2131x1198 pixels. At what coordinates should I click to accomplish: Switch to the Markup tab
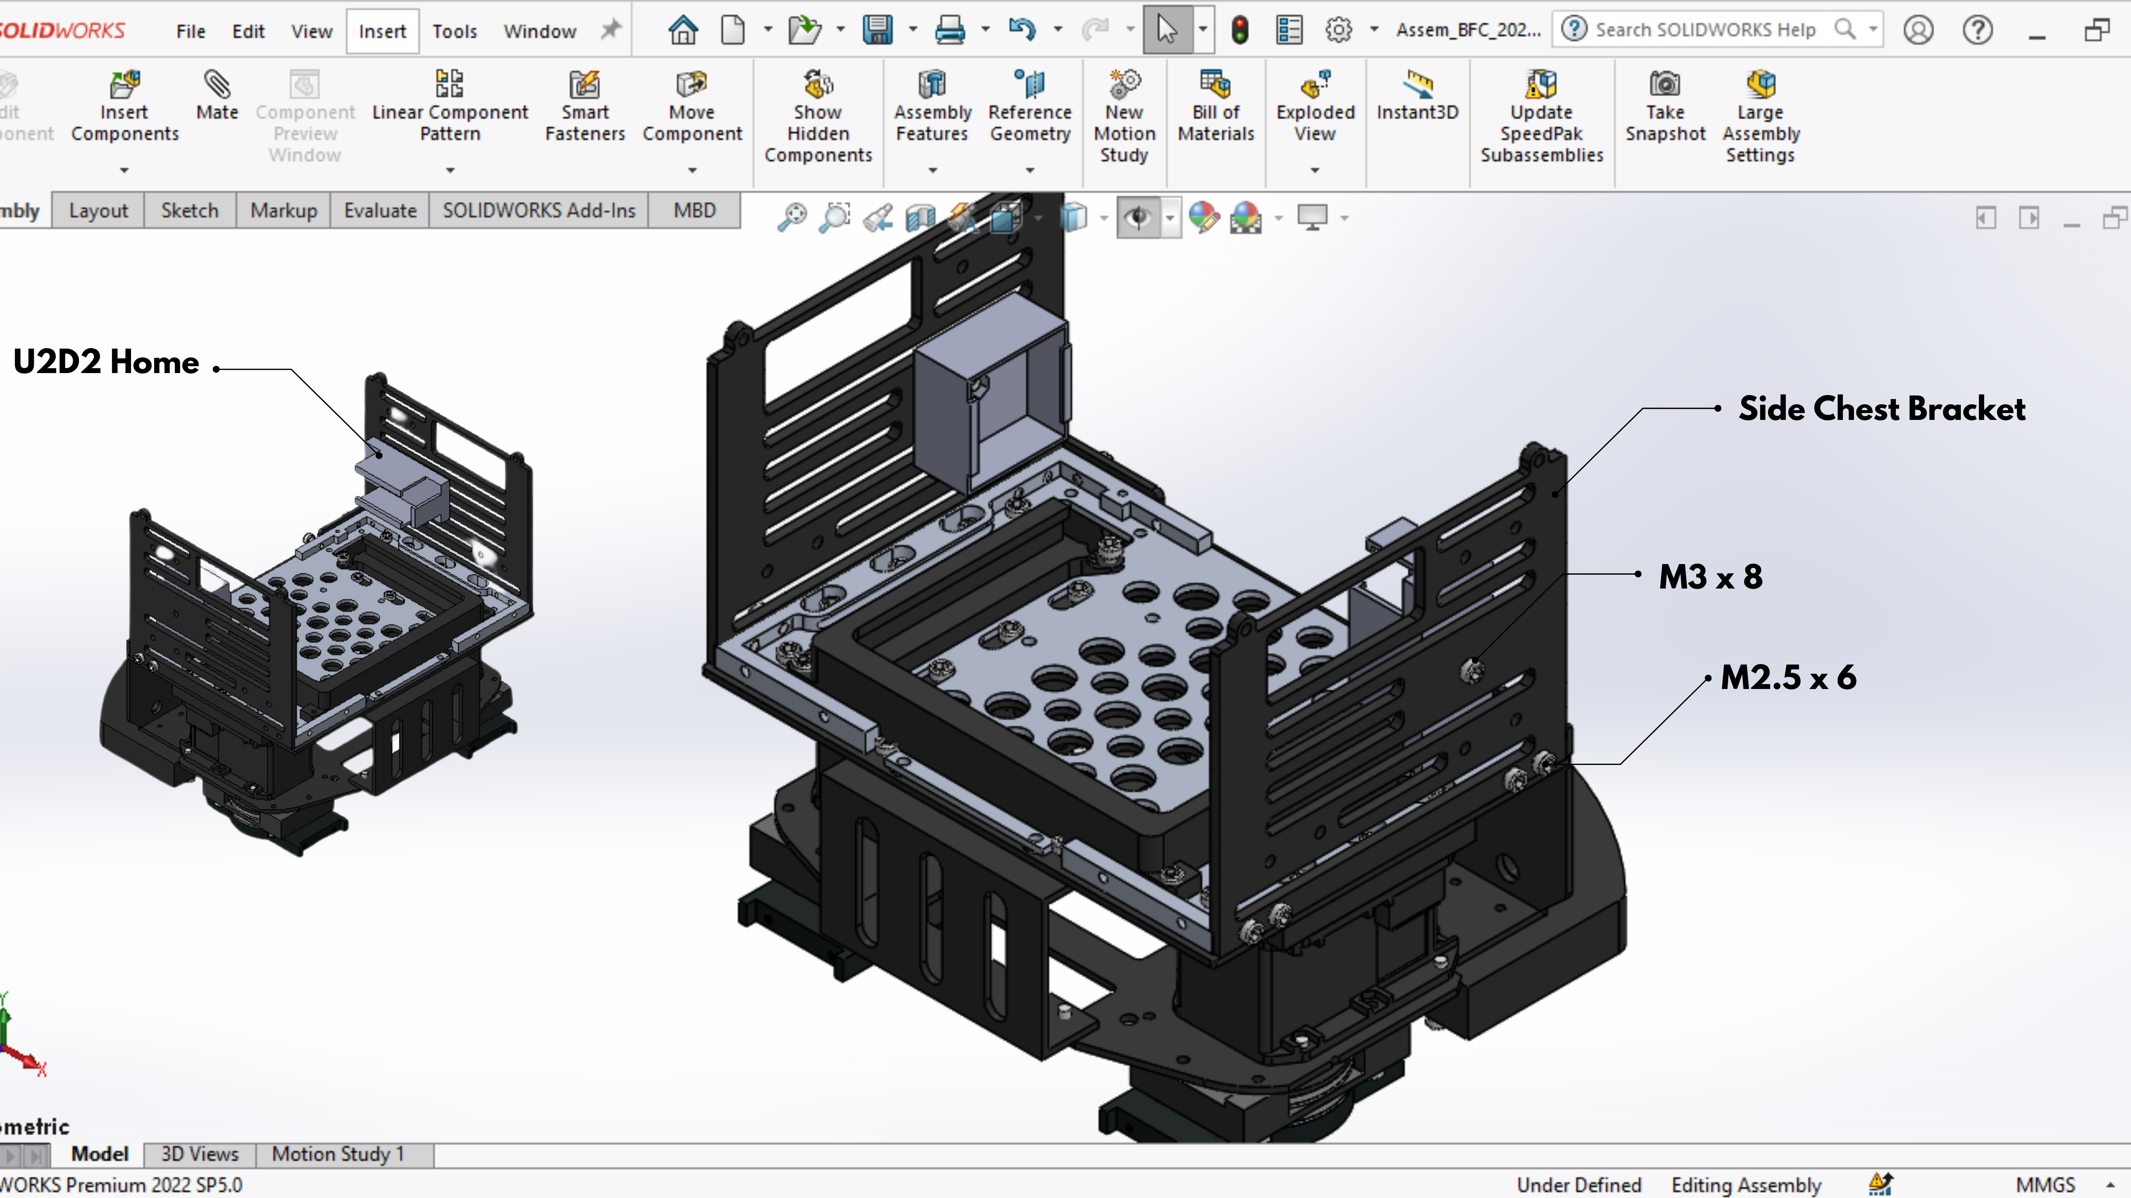284,211
